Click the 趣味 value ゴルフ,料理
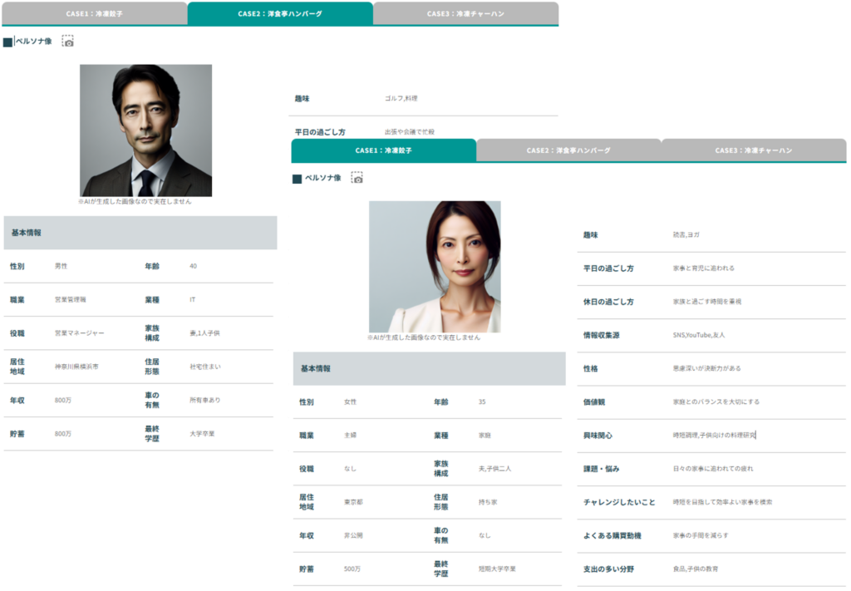 pos(401,99)
